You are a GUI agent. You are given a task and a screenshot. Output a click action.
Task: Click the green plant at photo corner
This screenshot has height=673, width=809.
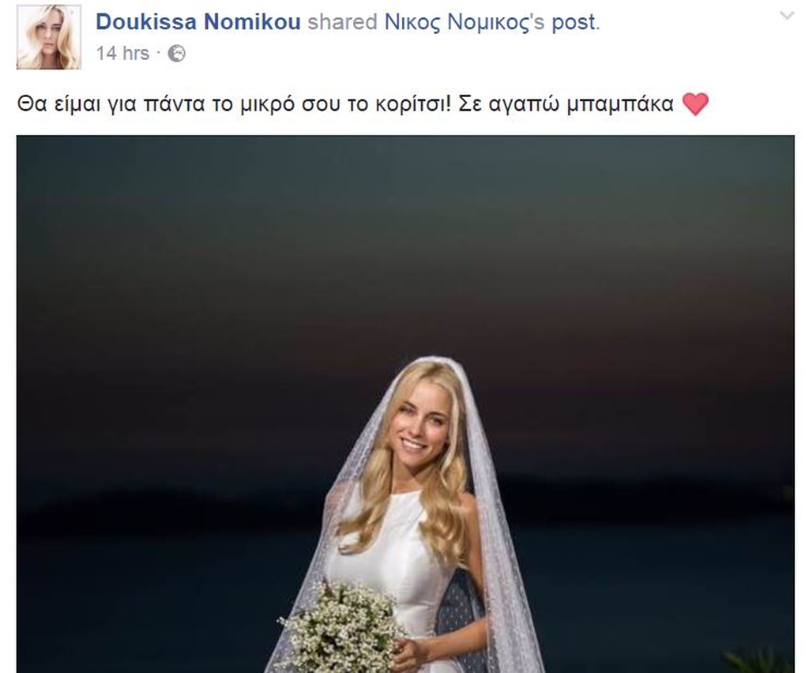(x=758, y=662)
